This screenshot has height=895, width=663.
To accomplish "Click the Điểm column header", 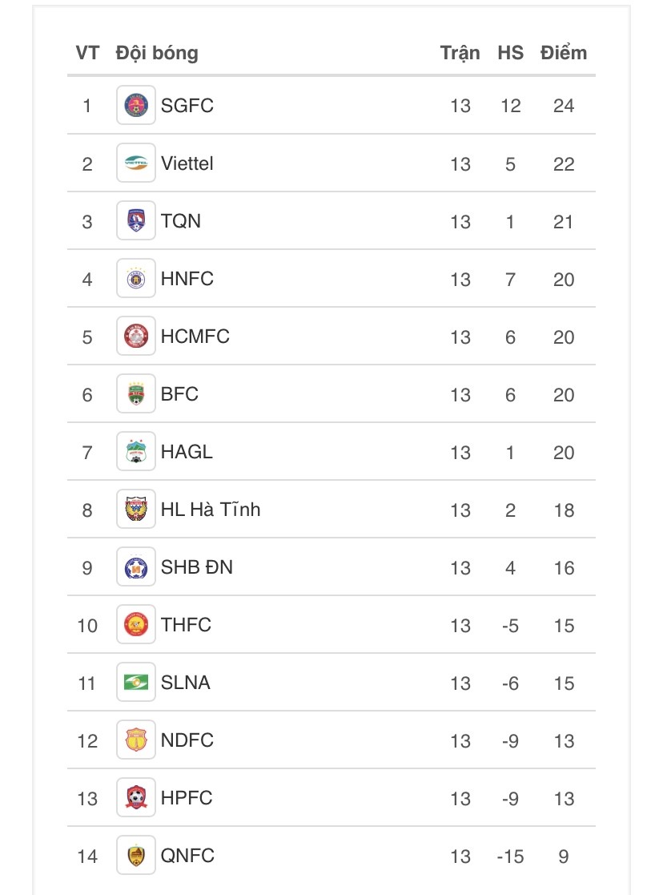I will coord(563,53).
